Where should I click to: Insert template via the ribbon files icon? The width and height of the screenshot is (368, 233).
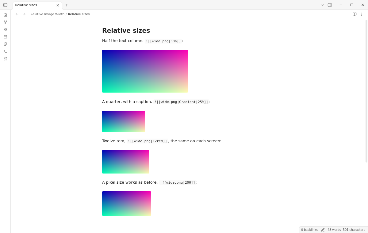[x=5, y=44]
